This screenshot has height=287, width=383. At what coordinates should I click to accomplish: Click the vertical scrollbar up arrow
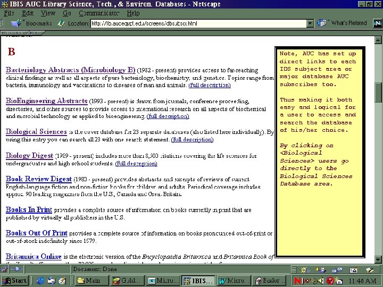[378, 40]
